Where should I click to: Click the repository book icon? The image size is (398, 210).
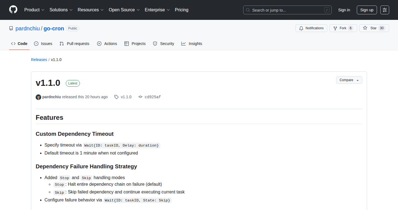pyautogui.click(x=11, y=28)
